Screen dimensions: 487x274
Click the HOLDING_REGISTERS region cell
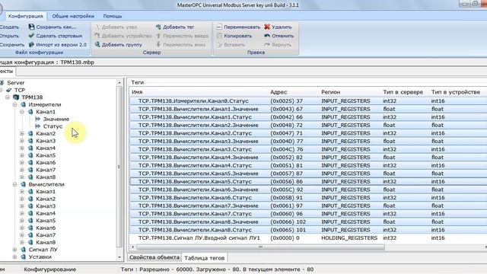click(349, 238)
